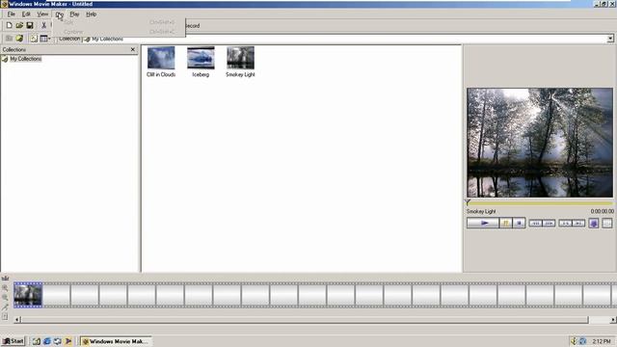Toggle the timeline/storyboard view icon
The image size is (617, 347).
click(x=5, y=279)
